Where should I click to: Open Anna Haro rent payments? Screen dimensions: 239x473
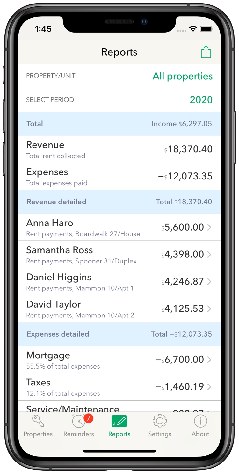tap(119, 227)
